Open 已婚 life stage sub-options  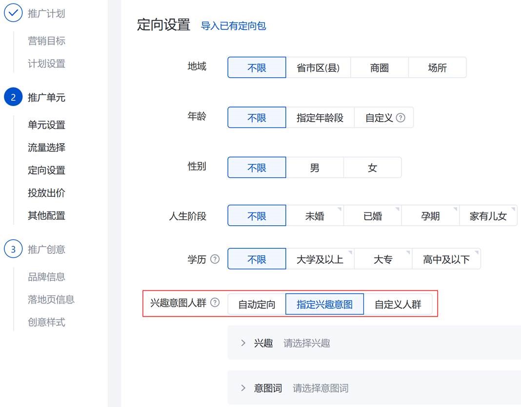(x=373, y=216)
